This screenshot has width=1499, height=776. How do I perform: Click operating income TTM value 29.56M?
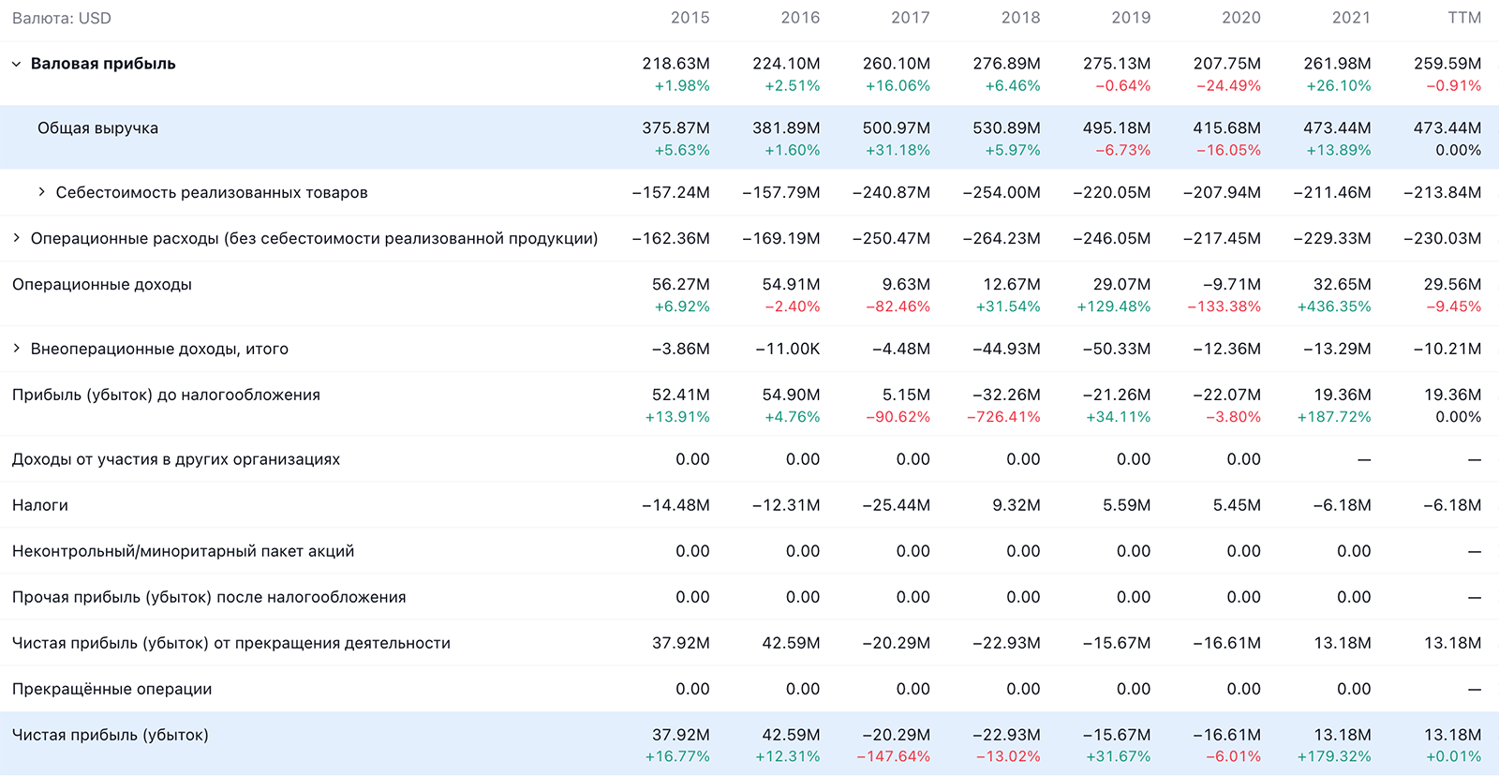pos(1452,284)
